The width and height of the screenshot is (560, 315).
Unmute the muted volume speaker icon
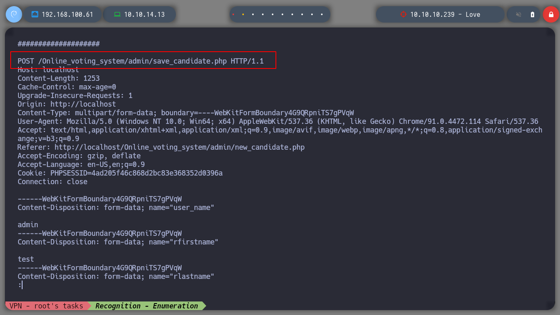coord(519,14)
